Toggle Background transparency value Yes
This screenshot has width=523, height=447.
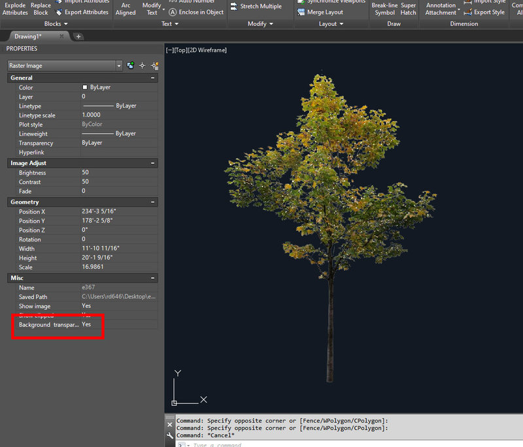click(x=86, y=324)
